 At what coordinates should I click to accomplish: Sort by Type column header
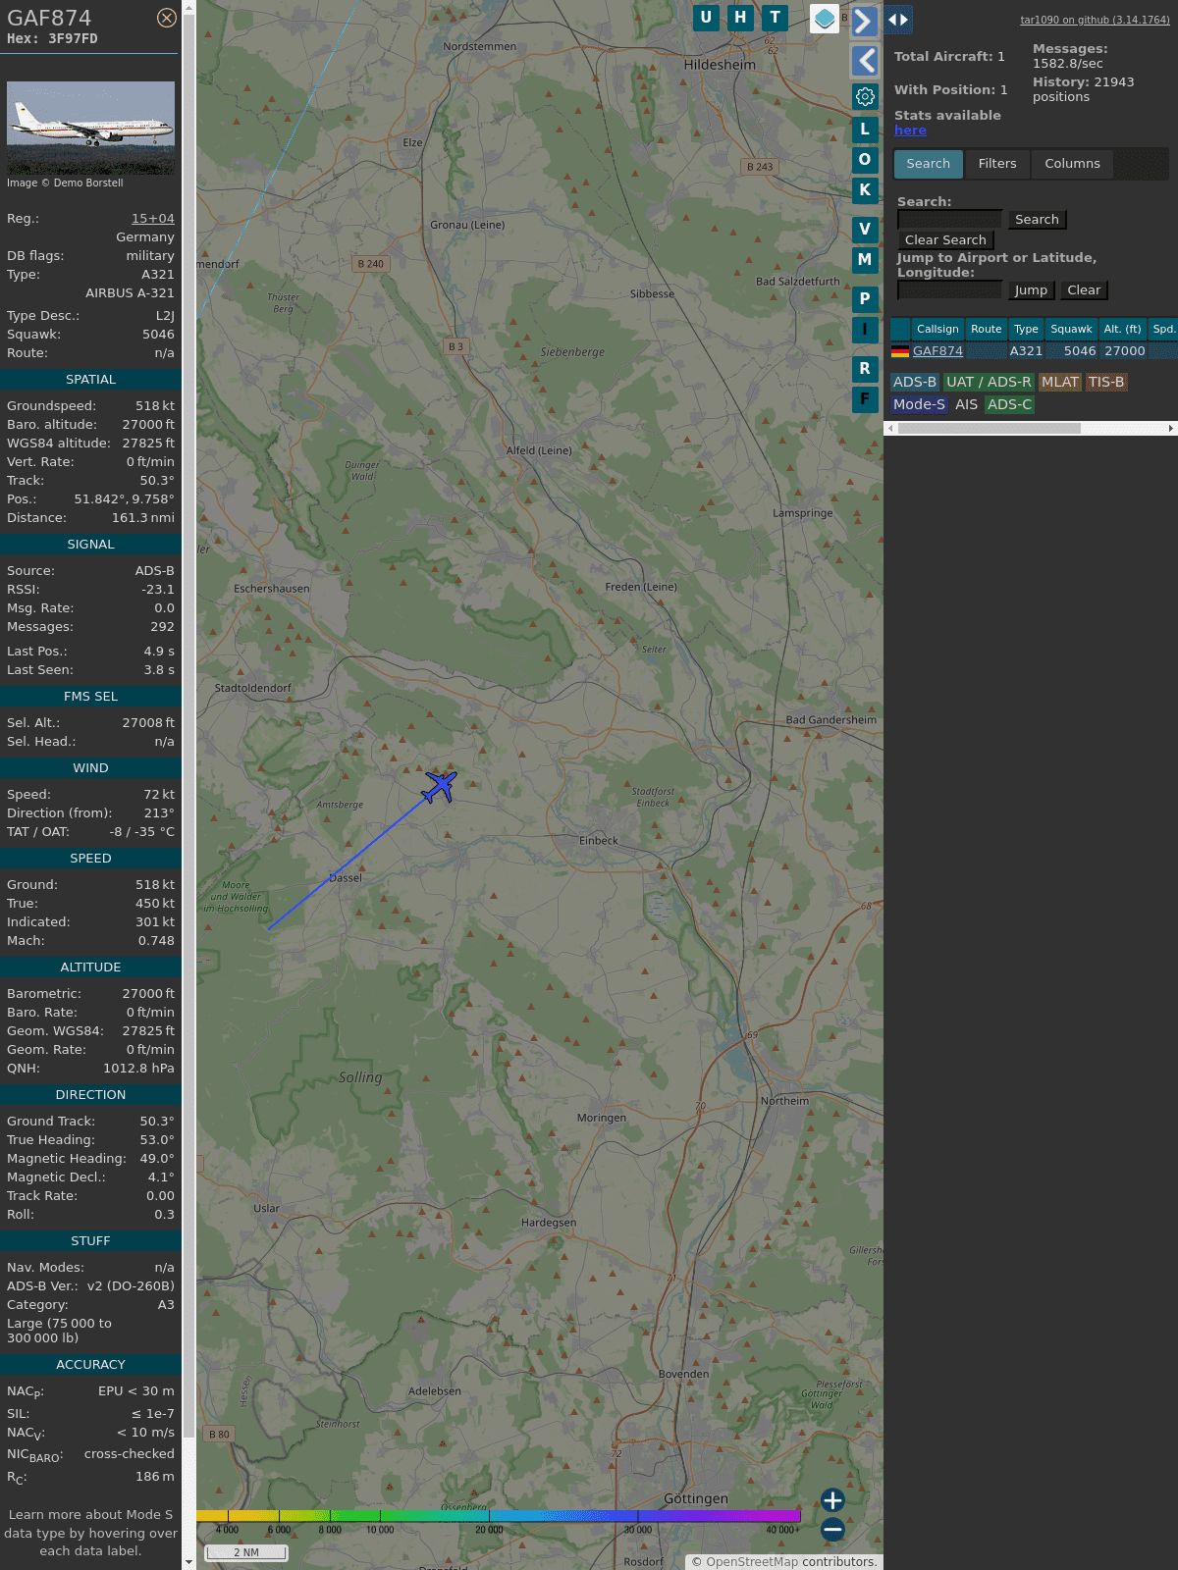coord(1026,329)
